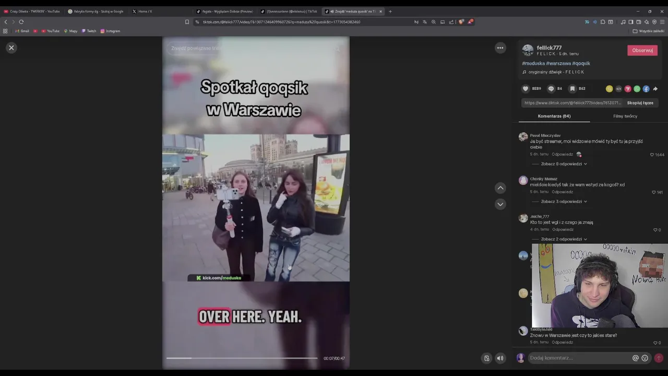Click the #qoqsik hashtag
Image resolution: width=668 pixels, height=376 pixels.
581,63
